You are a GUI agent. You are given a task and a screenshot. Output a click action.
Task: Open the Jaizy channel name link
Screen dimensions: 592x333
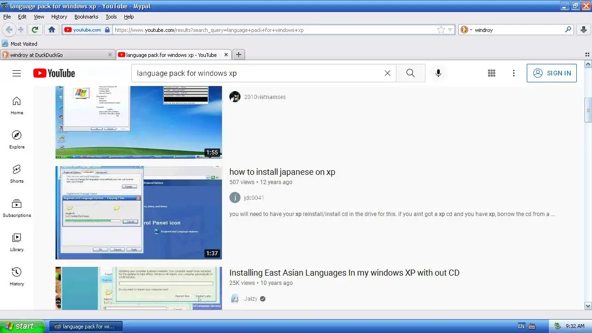[x=251, y=298]
